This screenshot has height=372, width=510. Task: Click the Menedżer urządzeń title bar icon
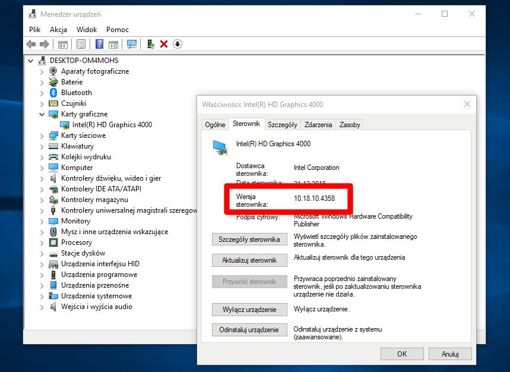pos(32,14)
